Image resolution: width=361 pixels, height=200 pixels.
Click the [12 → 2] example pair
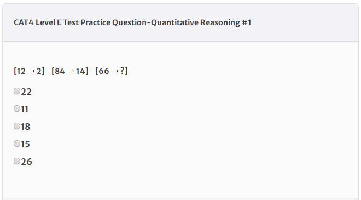tap(29, 71)
